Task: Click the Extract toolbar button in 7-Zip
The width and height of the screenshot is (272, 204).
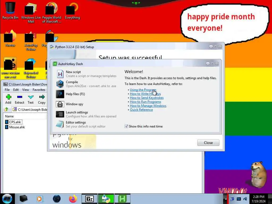Action: (19, 99)
